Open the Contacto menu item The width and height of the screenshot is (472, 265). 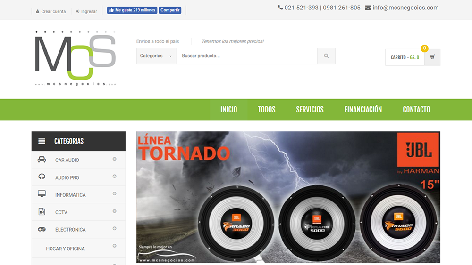tap(416, 110)
